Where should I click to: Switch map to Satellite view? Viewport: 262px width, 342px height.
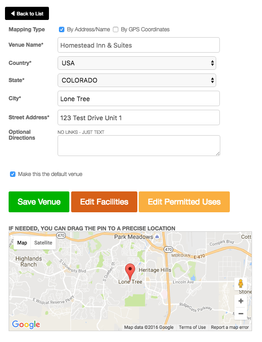pos(43,243)
